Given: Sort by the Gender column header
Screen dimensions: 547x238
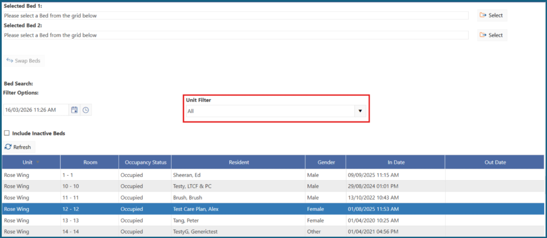Looking at the screenshot, I should (326, 162).
